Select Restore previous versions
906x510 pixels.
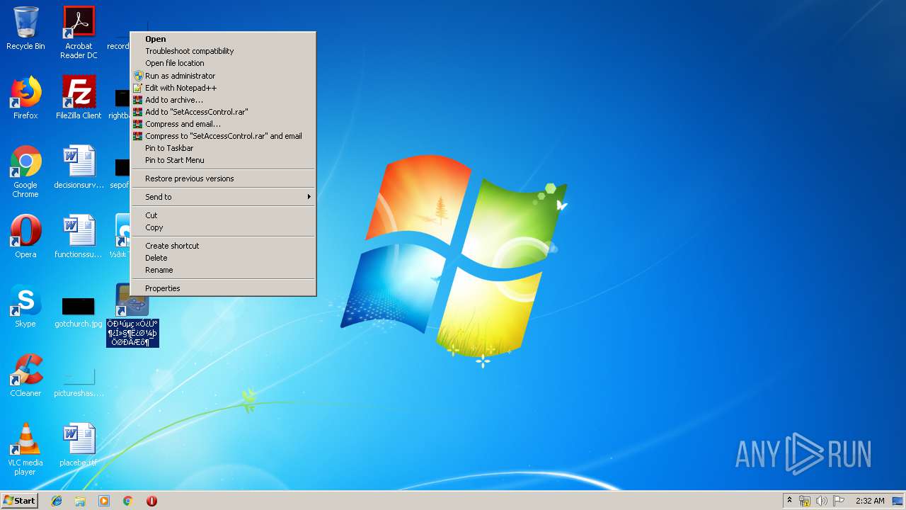coord(223,178)
